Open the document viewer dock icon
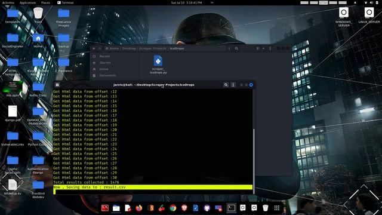382x215 pixels. click(128, 208)
